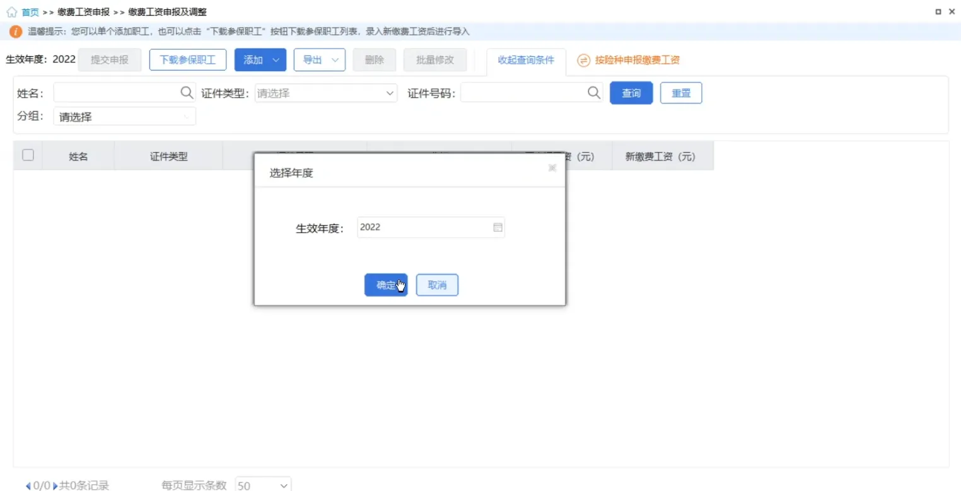961x491 pixels.
Task: Click the 重置 button
Action: (x=681, y=93)
